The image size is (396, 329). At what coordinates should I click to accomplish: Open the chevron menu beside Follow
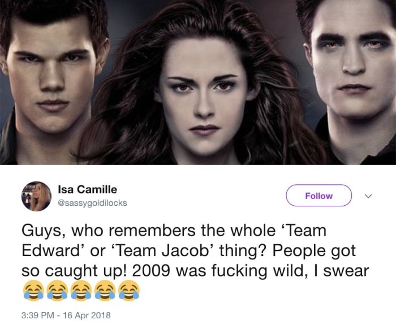point(368,196)
